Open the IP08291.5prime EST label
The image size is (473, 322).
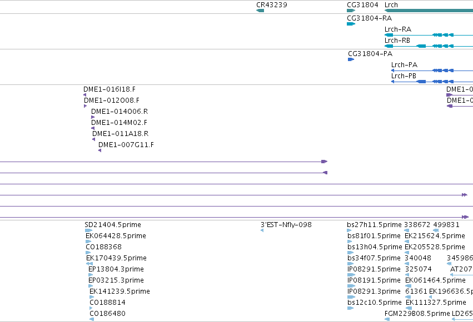pos(374,269)
